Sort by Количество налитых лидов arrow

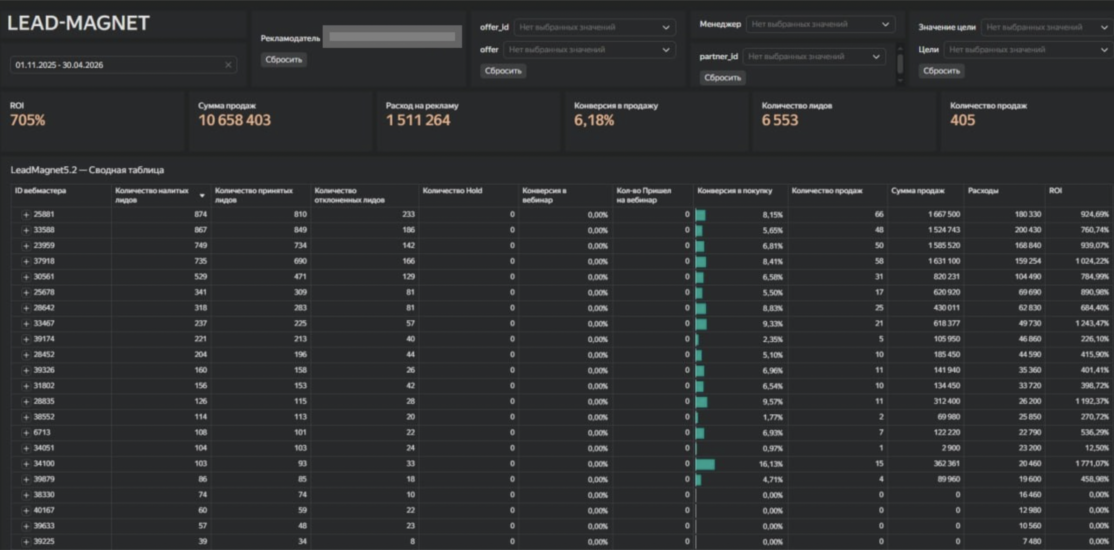click(x=202, y=195)
